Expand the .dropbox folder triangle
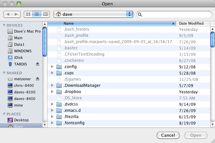Image resolution: width=215 pixels, height=143 pixels. tap(52, 92)
